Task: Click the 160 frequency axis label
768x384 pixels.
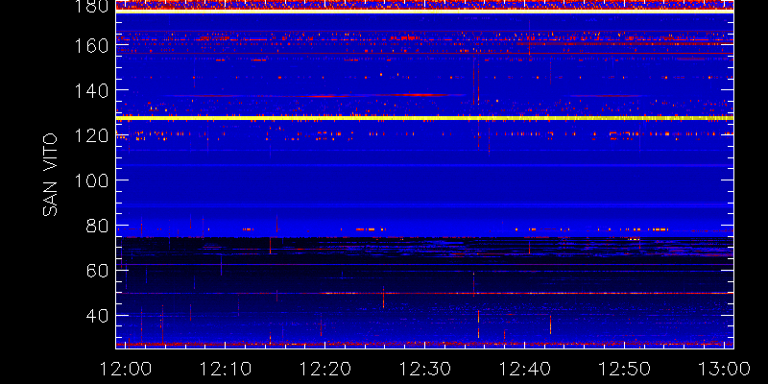Action: coord(90,45)
